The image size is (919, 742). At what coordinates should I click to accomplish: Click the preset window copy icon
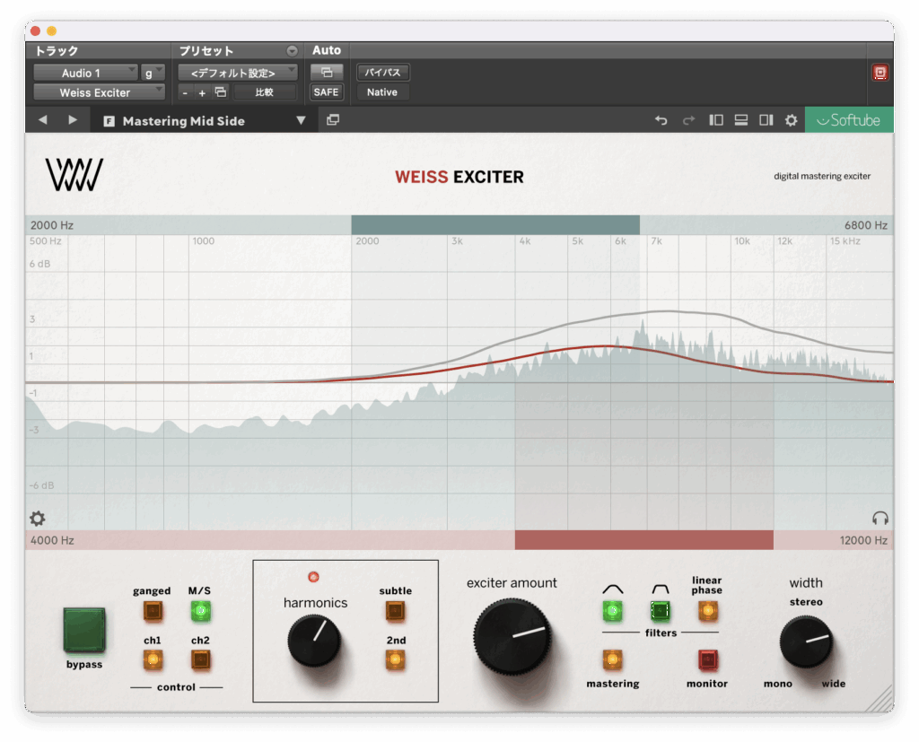(x=333, y=120)
